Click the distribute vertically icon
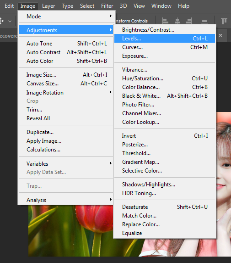The height and width of the screenshot is (263, 231). tap(204, 21)
